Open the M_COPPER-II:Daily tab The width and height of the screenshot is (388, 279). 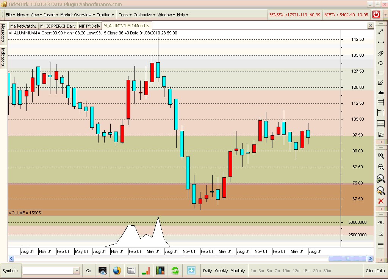pyautogui.click(x=58, y=26)
